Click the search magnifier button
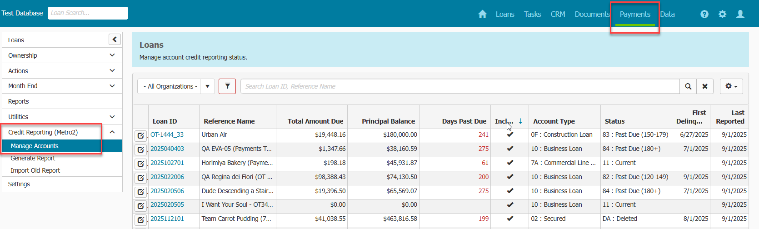Viewport: 759px width, 229px height. (x=688, y=86)
